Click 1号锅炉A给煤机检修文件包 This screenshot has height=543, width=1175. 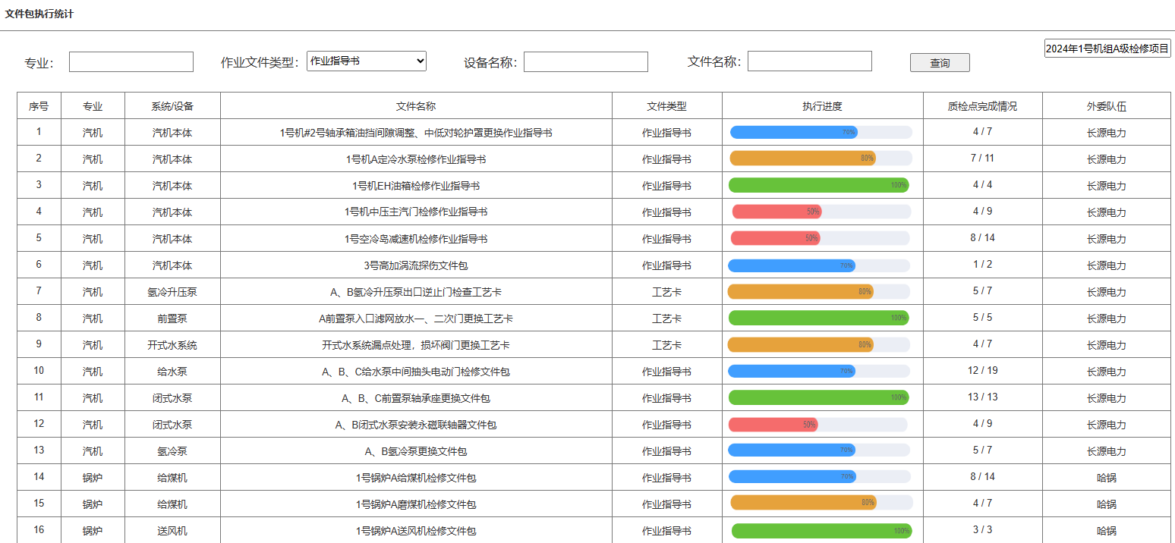tap(416, 478)
